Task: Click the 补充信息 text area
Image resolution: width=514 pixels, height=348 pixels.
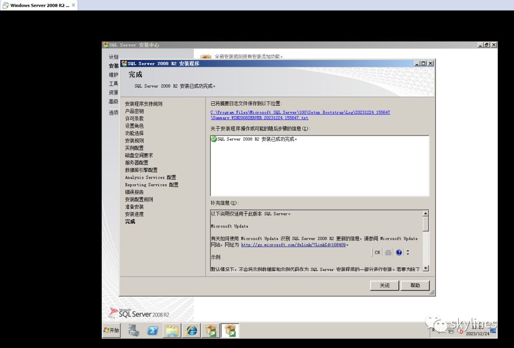Action: click(x=316, y=241)
